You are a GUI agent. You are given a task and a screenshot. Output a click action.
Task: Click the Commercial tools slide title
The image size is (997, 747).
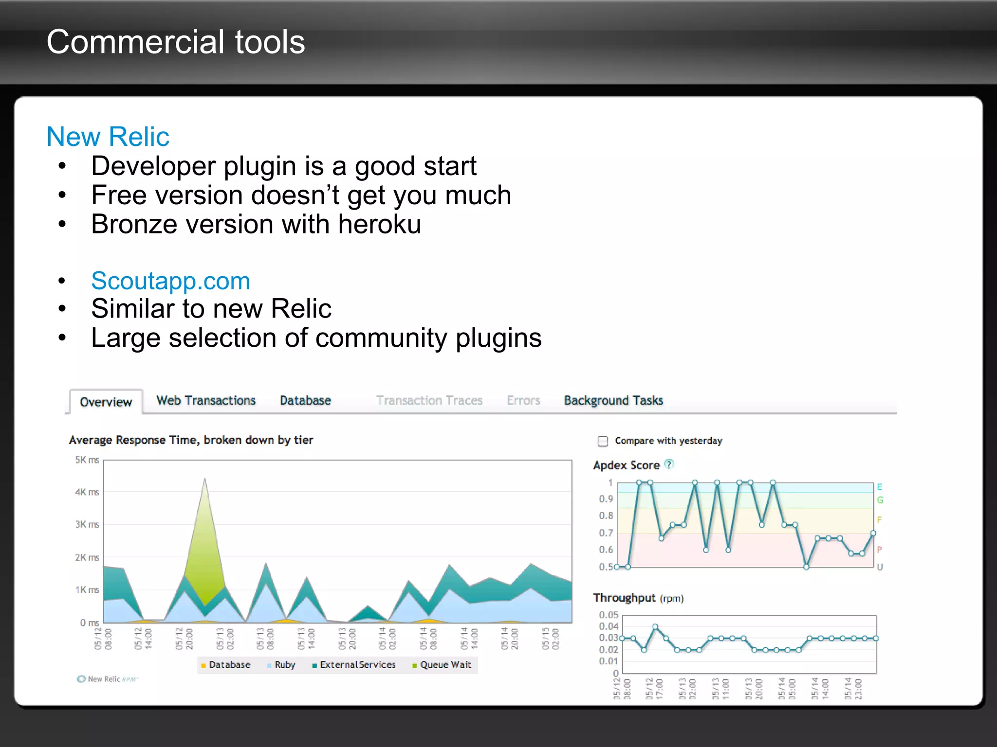pos(176,42)
